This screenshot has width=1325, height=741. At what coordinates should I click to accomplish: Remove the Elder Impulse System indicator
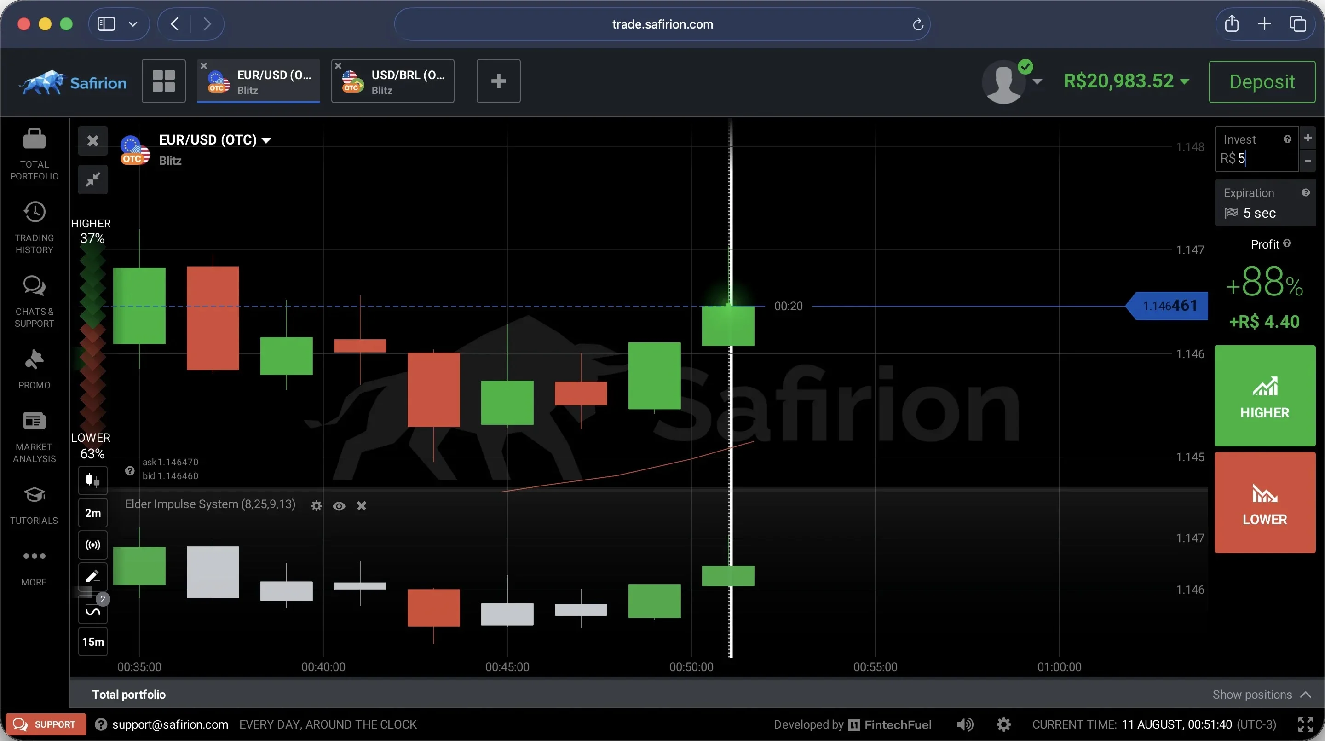point(362,506)
